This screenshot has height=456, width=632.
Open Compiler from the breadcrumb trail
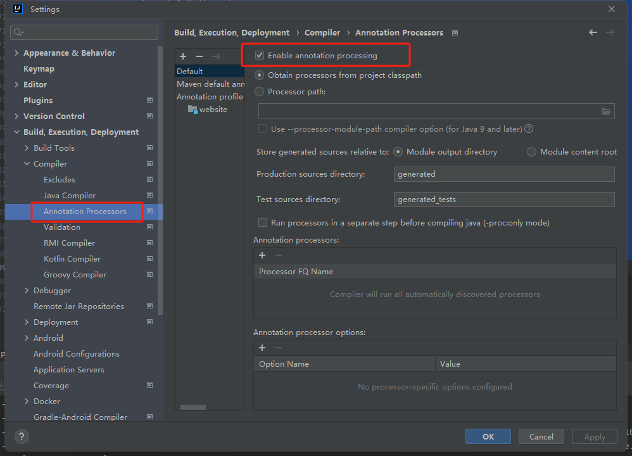322,32
